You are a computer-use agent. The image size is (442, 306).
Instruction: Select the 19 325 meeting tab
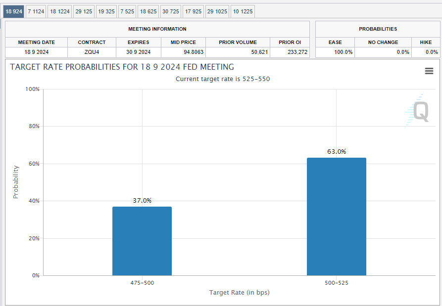click(x=106, y=11)
